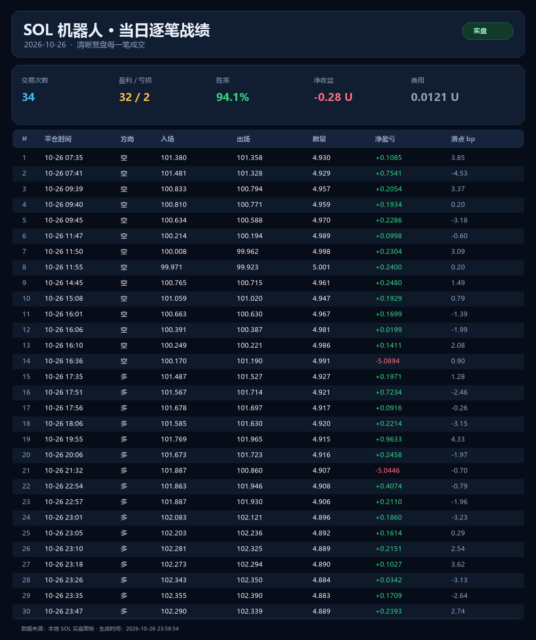Click the close time 10-26 23:35
The height and width of the screenshot is (640, 536).
(64, 596)
